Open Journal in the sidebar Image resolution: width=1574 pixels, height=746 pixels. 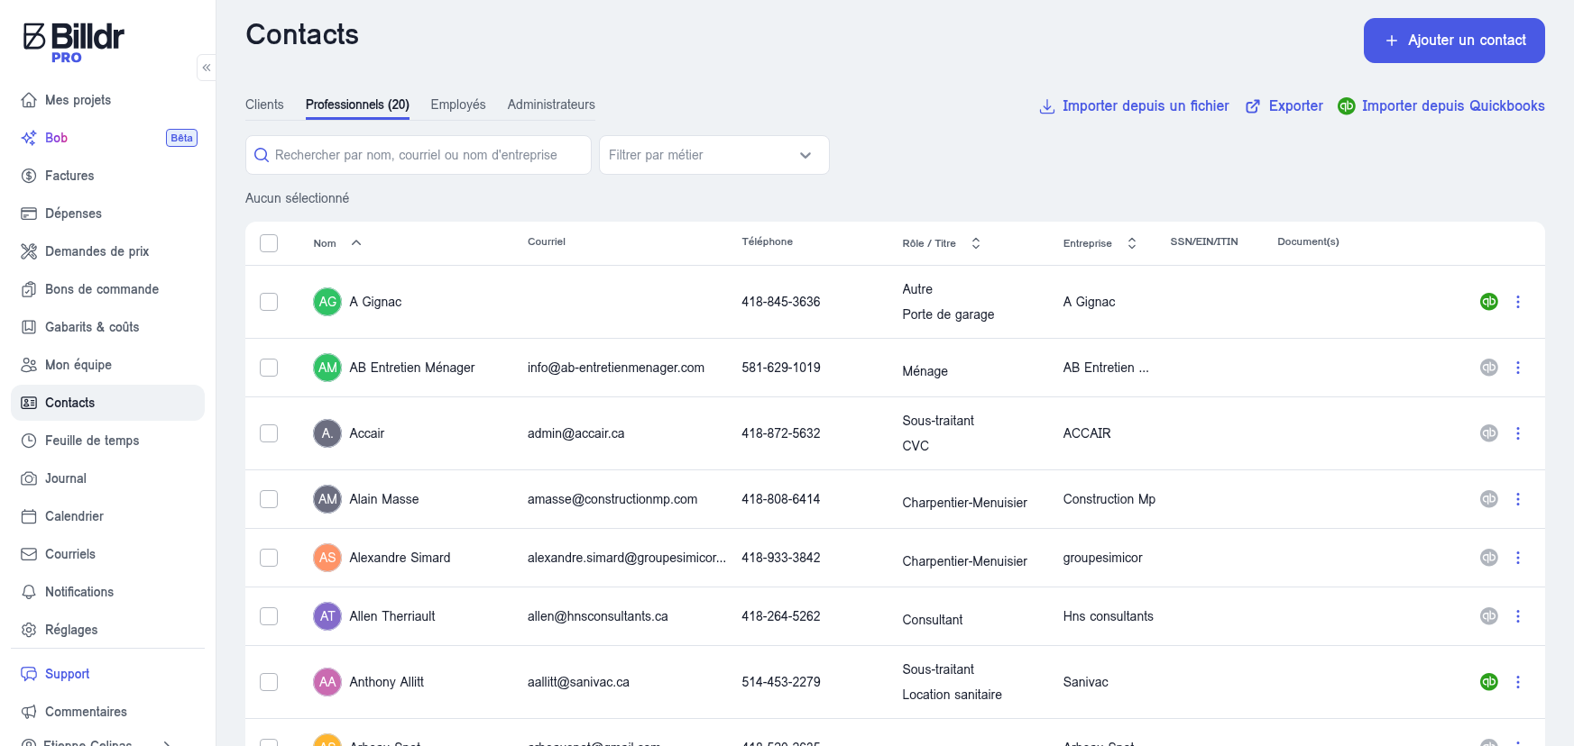click(107, 478)
